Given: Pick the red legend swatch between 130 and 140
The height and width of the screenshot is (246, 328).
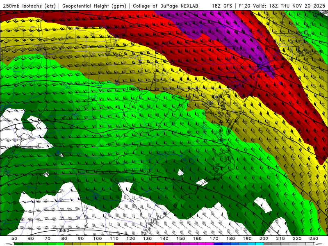Looking at the screenshot, I should click(156, 244).
